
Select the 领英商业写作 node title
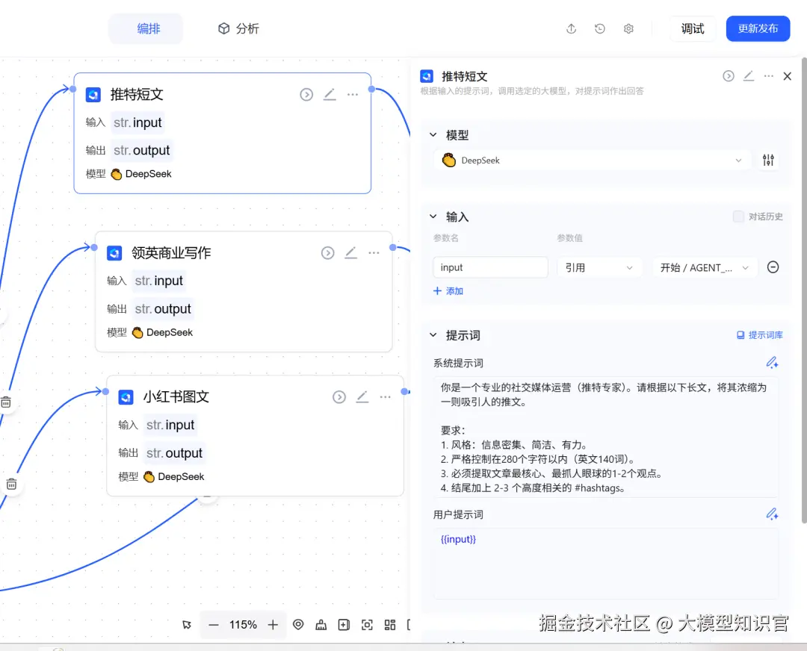pyautogui.click(x=171, y=253)
